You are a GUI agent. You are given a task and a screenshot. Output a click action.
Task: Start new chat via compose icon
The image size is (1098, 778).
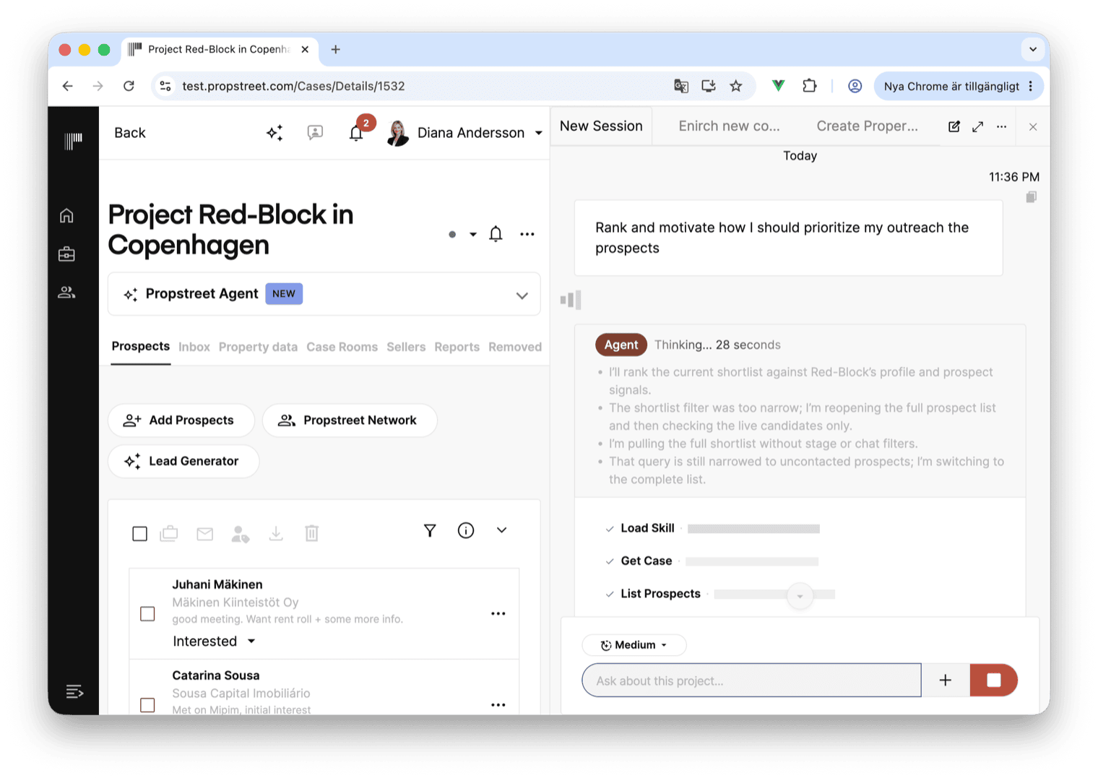point(954,126)
